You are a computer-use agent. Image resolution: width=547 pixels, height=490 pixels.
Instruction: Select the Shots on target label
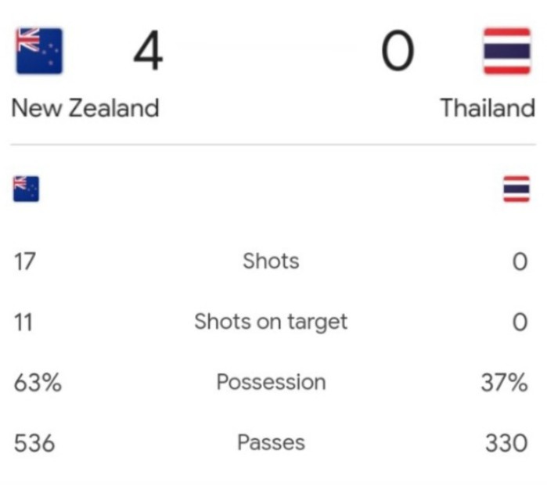[271, 322]
